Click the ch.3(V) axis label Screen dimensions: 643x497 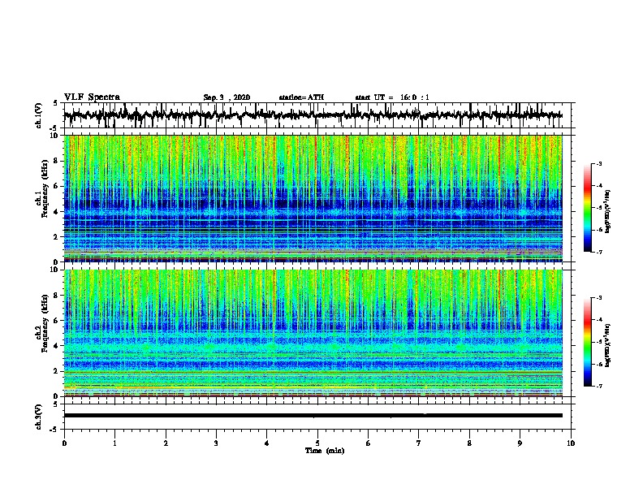39,417
